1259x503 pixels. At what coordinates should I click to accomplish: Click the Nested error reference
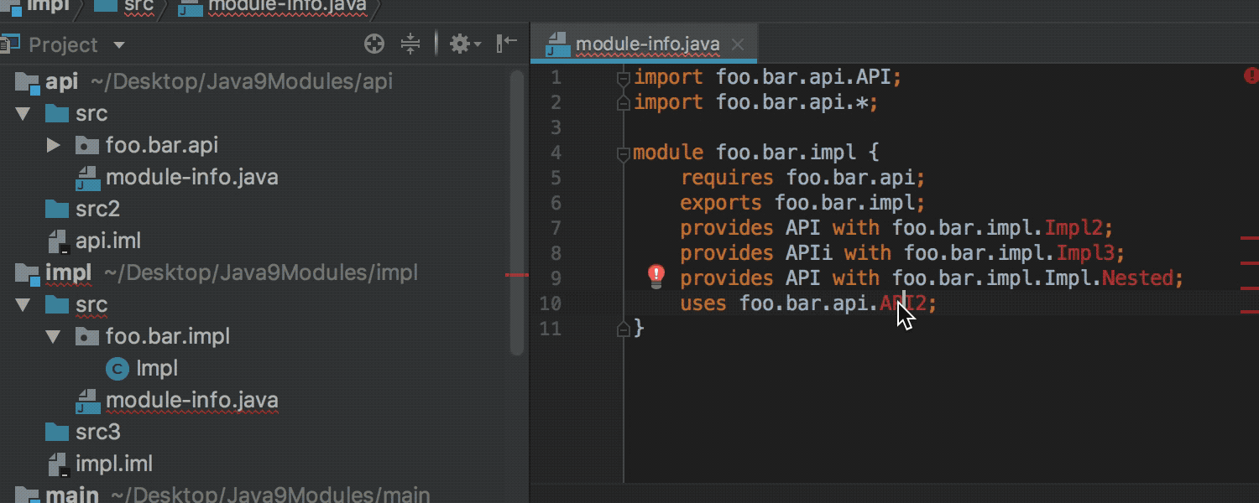(x=1137, y=277)
